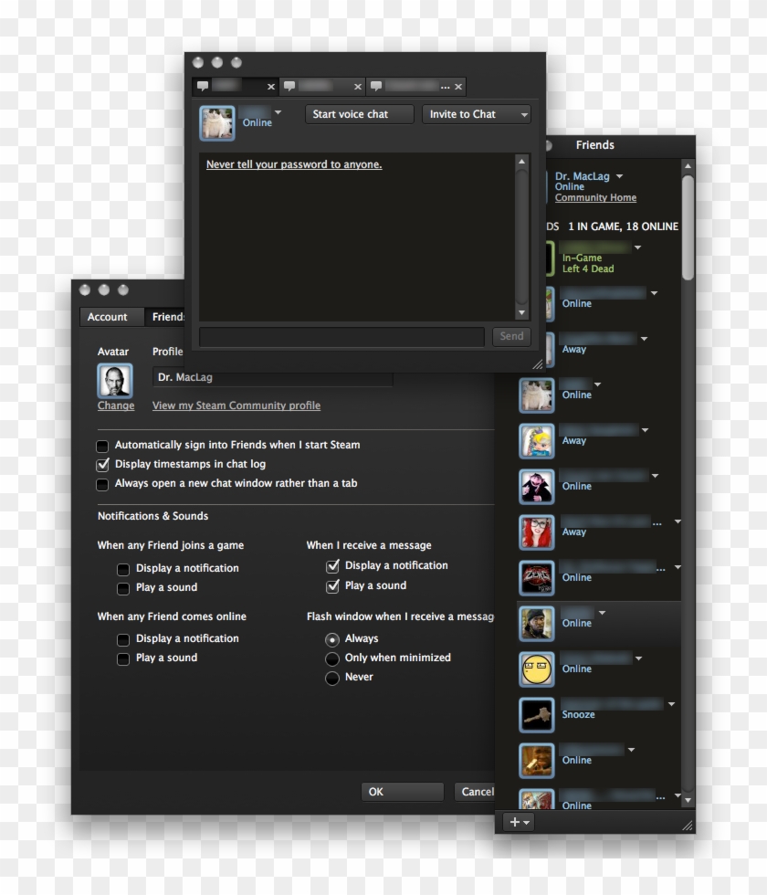Switch to the Account tab
The height and width of the screenshot is (895, 767).
(x=108, y=317)
